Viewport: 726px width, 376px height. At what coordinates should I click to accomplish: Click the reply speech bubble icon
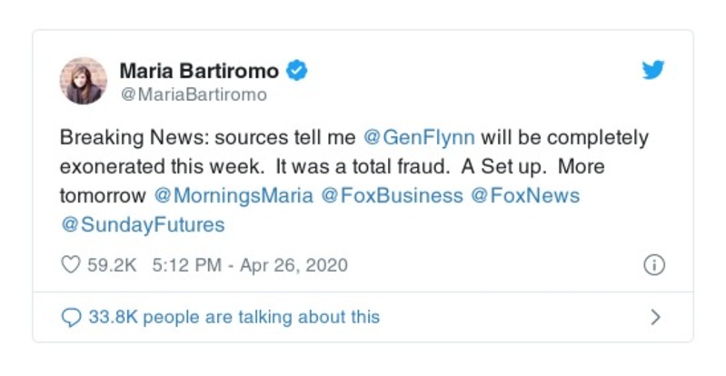[x=71, y=317]
